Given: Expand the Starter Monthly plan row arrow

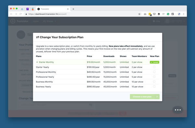Looking at the screenshot, I should (x=37, y=62).
